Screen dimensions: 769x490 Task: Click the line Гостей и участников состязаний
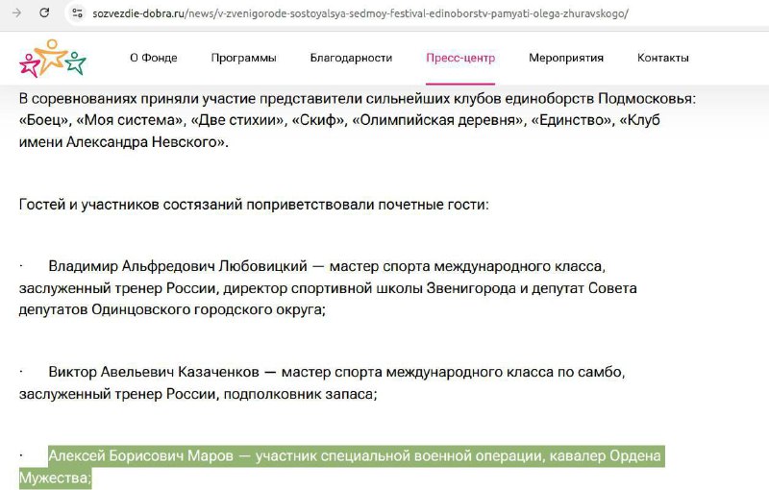click(x=254, y=205)
